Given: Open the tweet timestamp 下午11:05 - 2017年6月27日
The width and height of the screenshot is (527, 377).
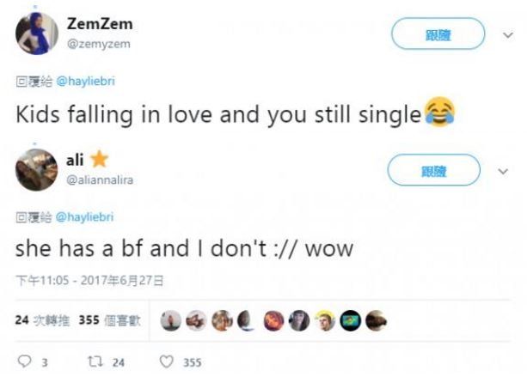Looking at the screenshot, I should [x=89, y=280].
